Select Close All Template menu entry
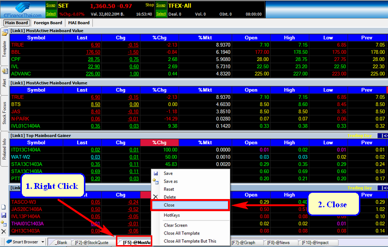388x247 pixels. (181, 233)
